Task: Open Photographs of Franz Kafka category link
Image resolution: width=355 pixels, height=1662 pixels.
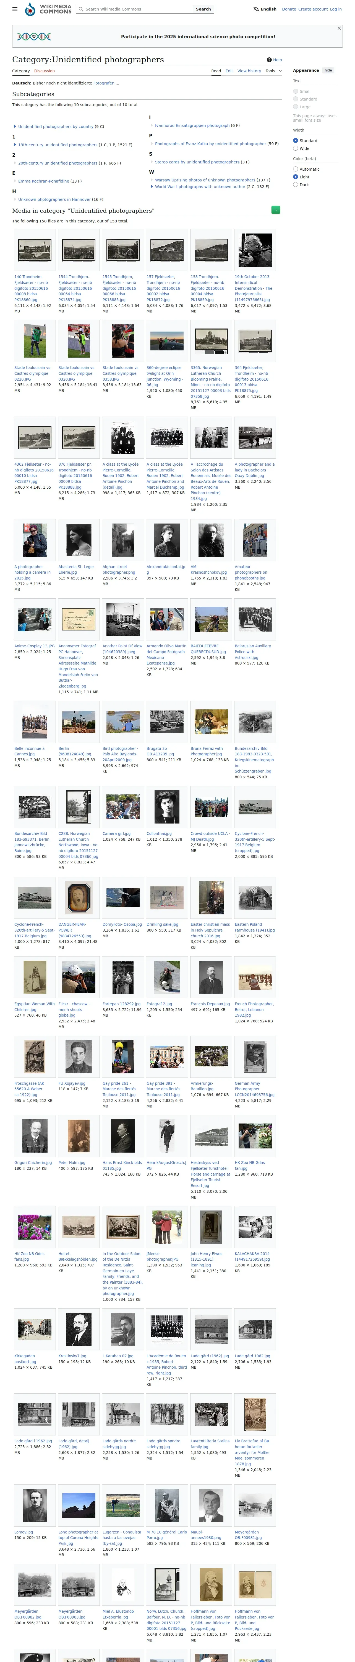Action: (x=210, y=144)
